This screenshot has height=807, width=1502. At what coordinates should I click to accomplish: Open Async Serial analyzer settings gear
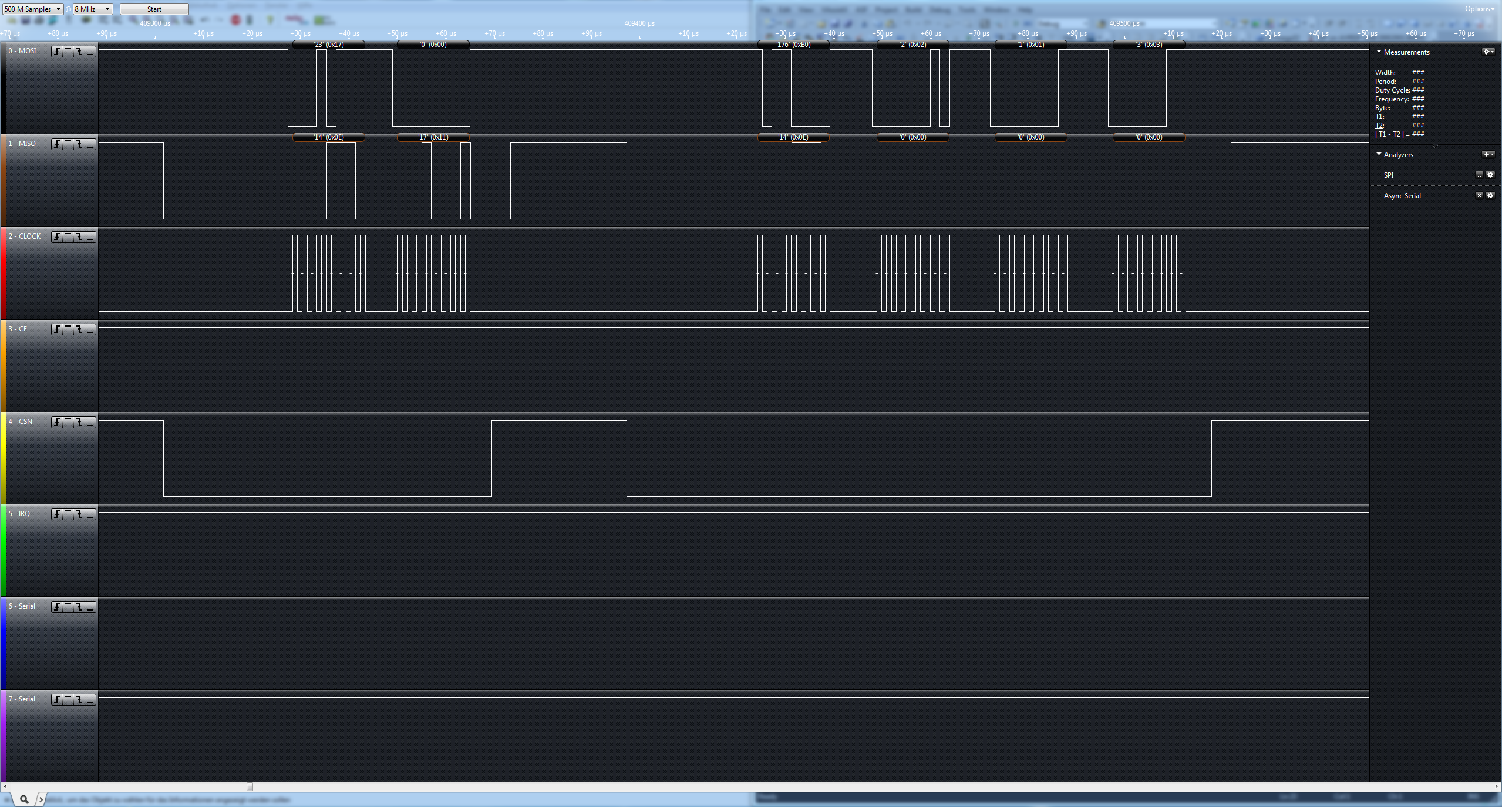tap(1490, 195)
